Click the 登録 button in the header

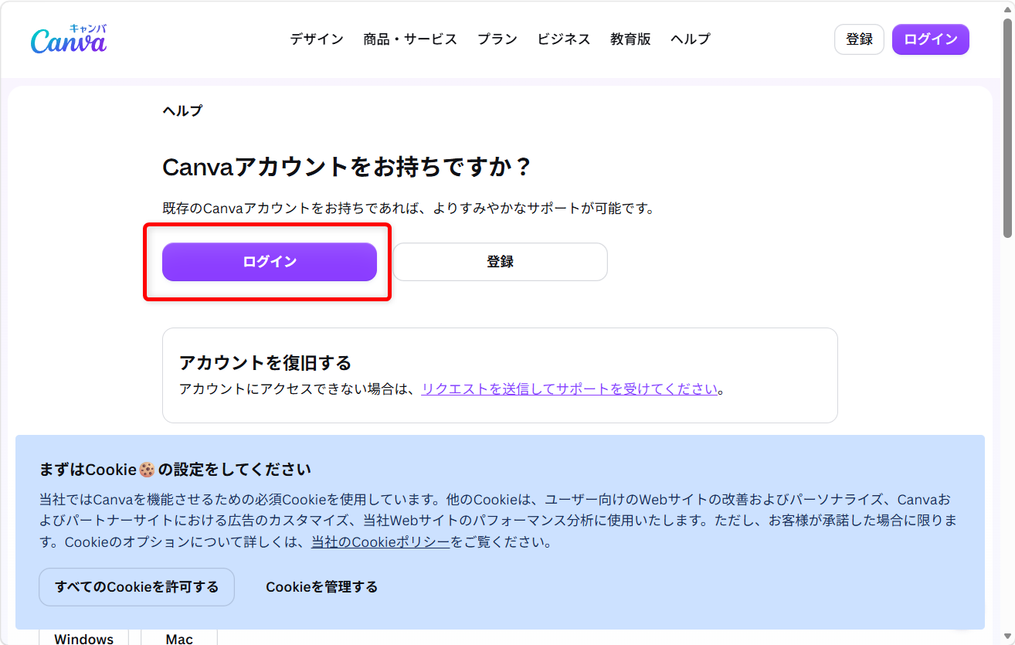(859, 39)
